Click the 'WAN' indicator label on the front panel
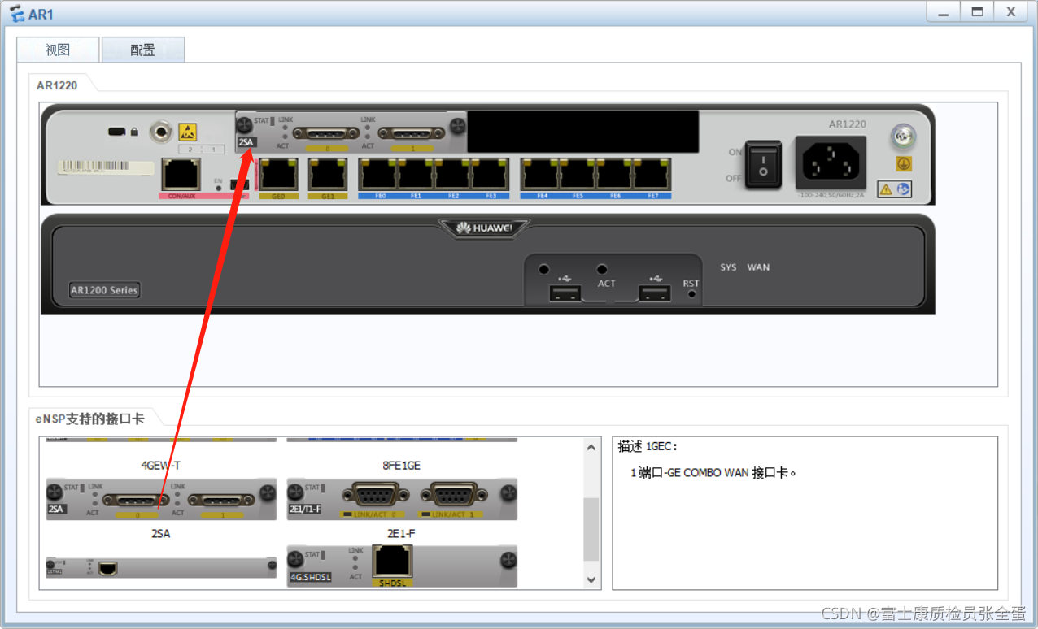The width and height of the screenshot is (1038, 629). point(758,267)
